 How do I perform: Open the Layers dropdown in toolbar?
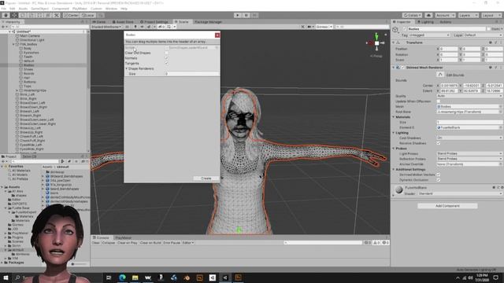[468, 15]
